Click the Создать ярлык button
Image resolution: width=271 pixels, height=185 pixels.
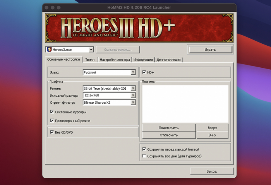click(118, 50)
